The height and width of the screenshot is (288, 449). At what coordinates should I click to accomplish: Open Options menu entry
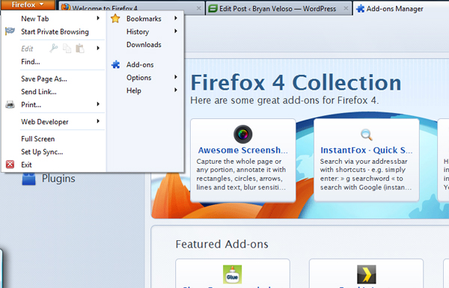pos(139,78)
